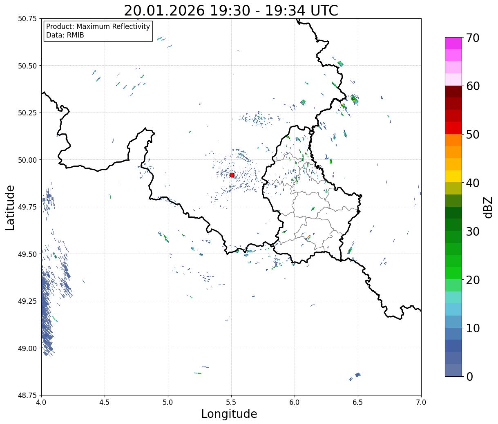498x424 pixels.
Task: Click the red station marker on the map
Action: pos(232,175)
